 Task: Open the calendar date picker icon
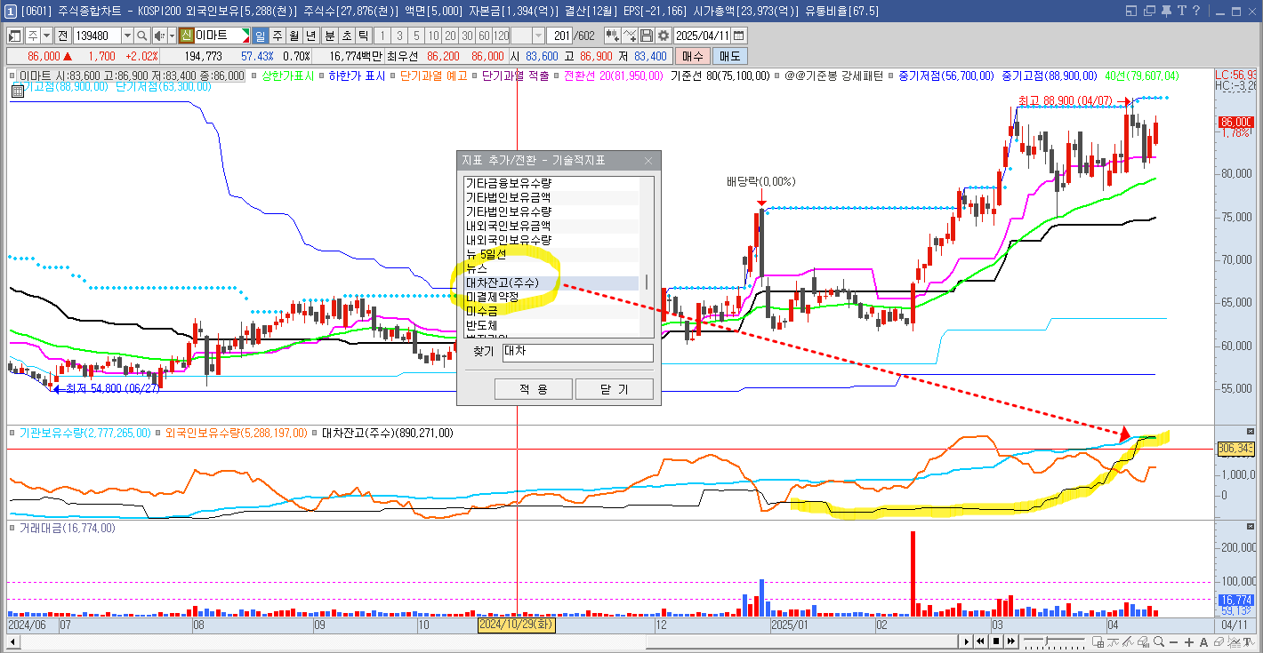[738, 36]
